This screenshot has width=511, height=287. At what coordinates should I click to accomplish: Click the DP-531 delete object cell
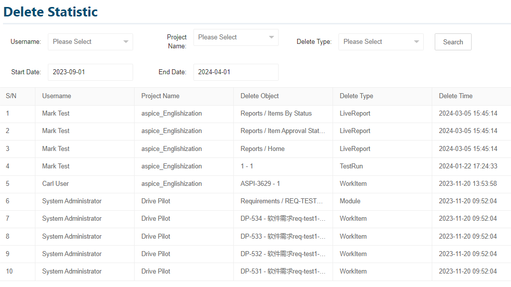283,272
